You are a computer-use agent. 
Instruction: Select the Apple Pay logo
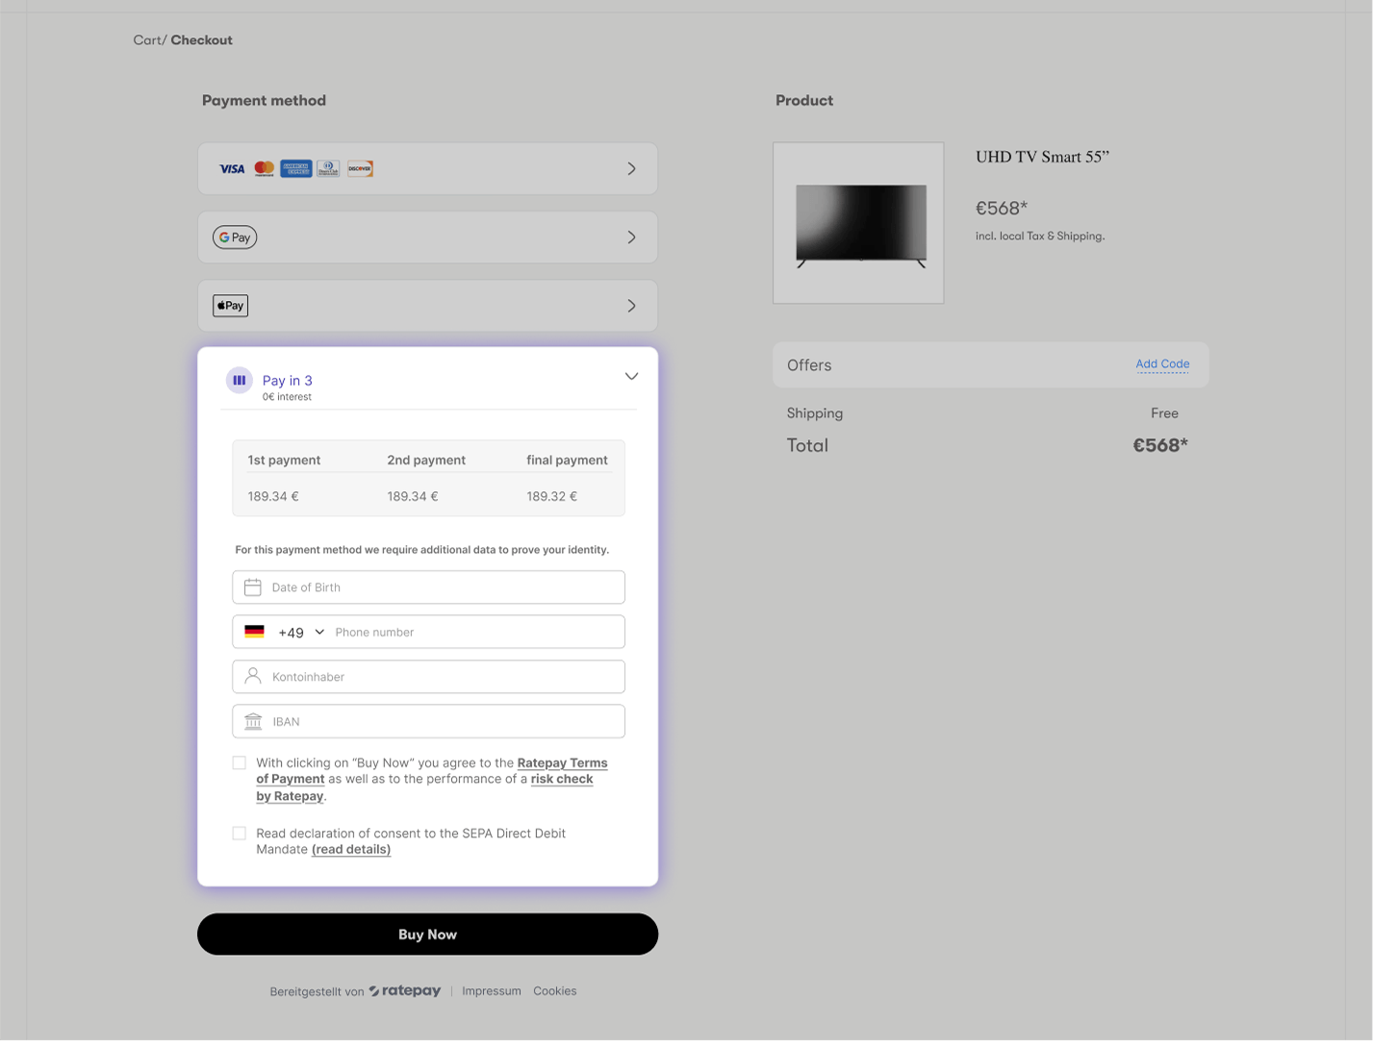point(230,306)
